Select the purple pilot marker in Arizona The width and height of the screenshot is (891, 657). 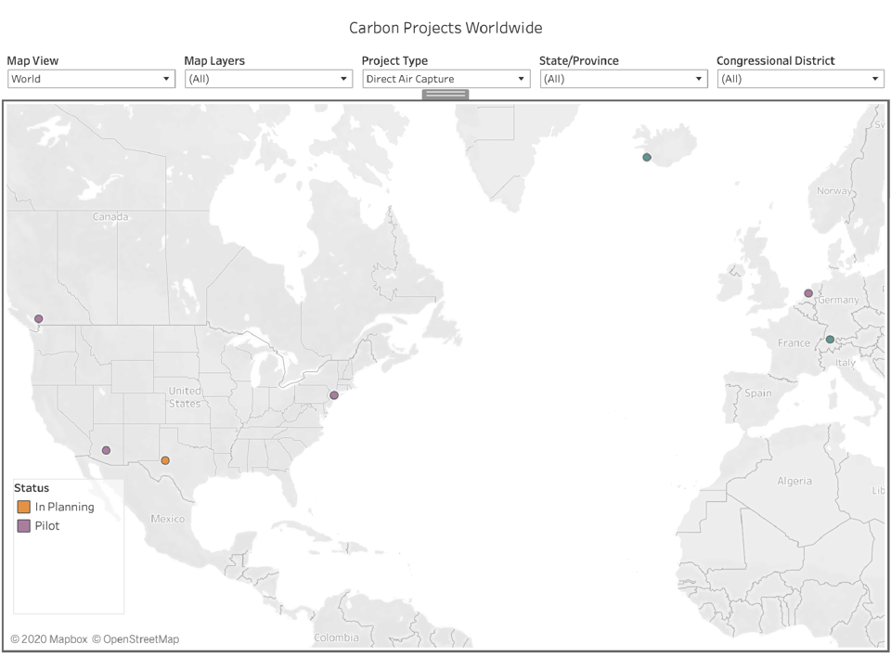point(106,450)
